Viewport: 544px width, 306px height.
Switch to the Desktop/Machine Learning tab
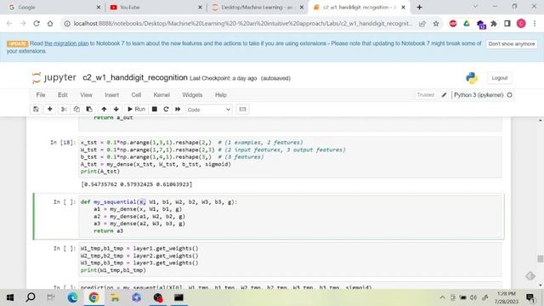(258, 8)
